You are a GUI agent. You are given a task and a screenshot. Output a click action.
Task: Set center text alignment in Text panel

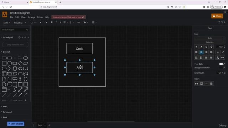201,52
